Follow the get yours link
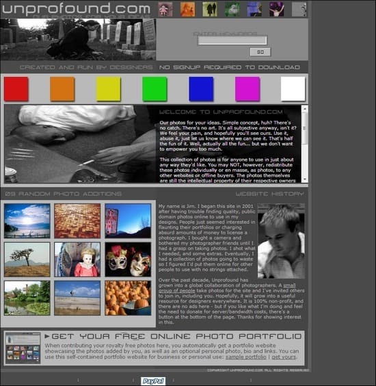 [x=284, y=357]
